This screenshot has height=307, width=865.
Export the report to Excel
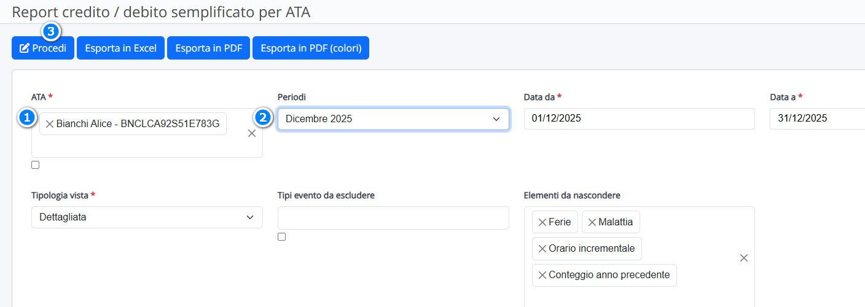pos(120,48)
